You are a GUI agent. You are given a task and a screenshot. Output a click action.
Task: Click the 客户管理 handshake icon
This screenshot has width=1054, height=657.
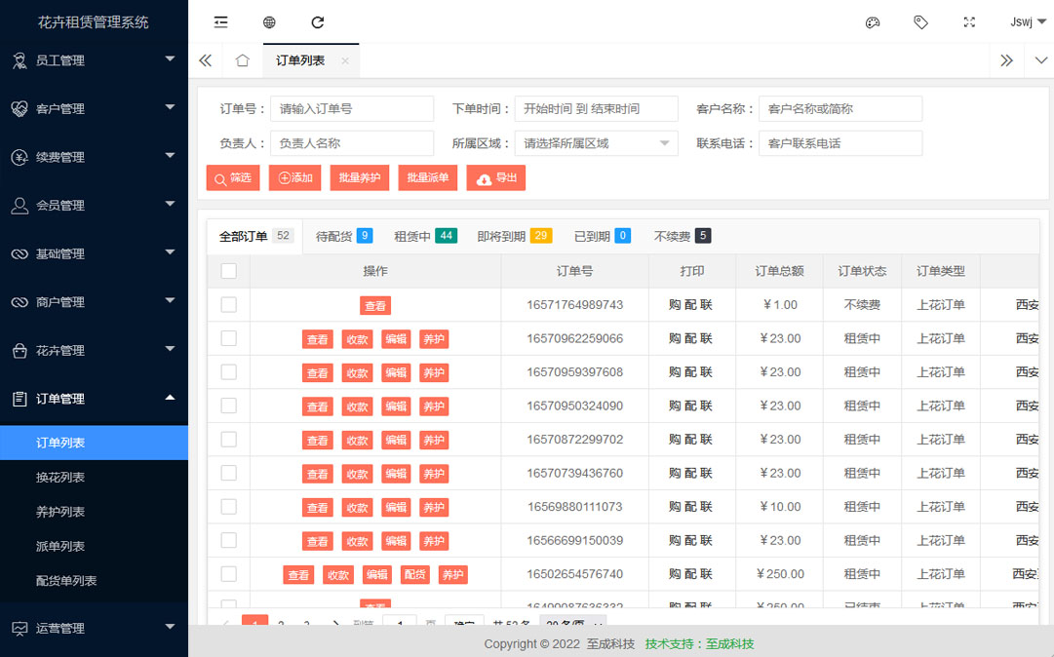point(20,109)
